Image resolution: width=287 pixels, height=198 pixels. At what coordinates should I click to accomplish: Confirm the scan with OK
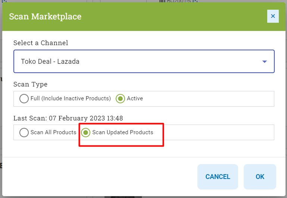coord(260,177)
